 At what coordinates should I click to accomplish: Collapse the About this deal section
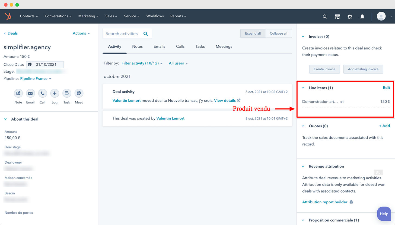tap(5, 119)
